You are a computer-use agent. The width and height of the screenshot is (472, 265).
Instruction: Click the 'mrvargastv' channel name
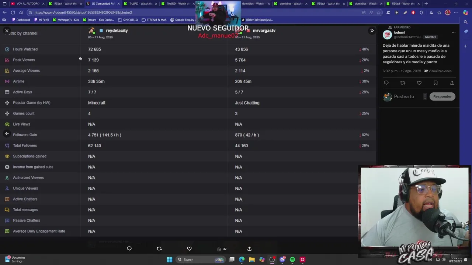click(x=264, y=31)
